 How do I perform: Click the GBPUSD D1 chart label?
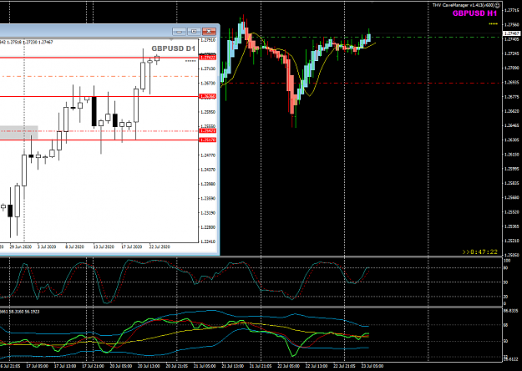click(173, 48)
